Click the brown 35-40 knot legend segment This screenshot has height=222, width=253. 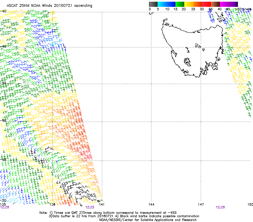point(215,4)
